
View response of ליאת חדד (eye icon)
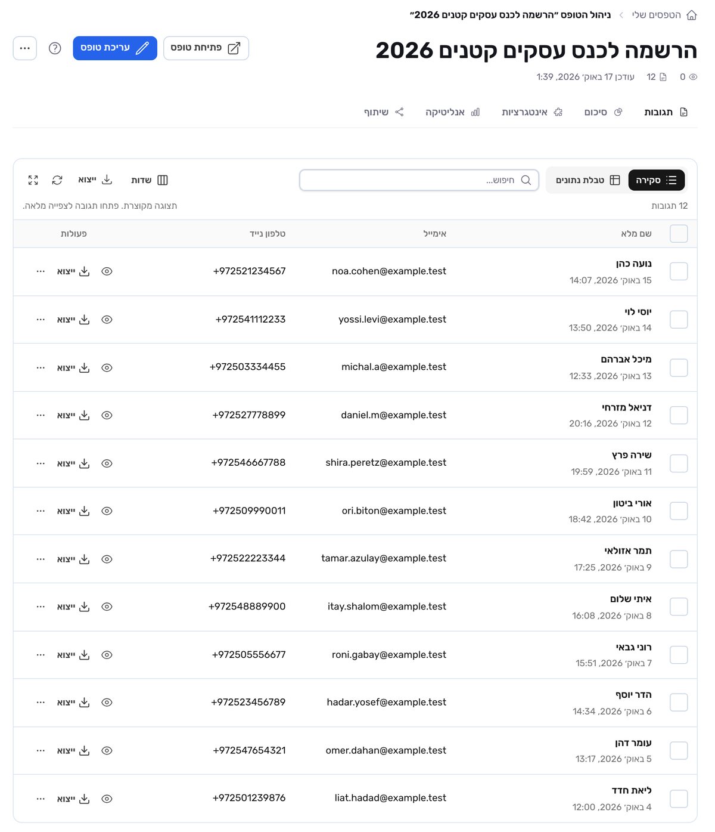107,799
